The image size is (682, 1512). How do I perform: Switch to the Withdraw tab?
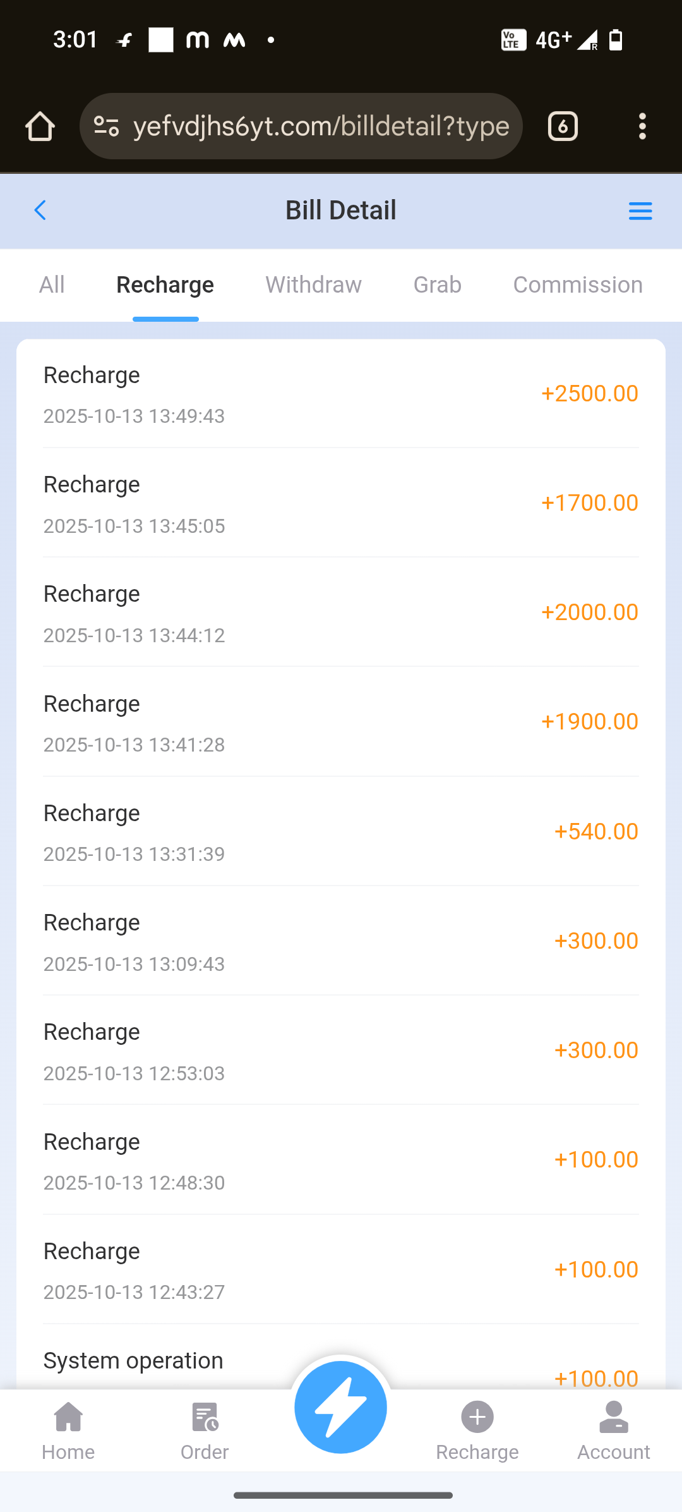[x=313, y=285]
